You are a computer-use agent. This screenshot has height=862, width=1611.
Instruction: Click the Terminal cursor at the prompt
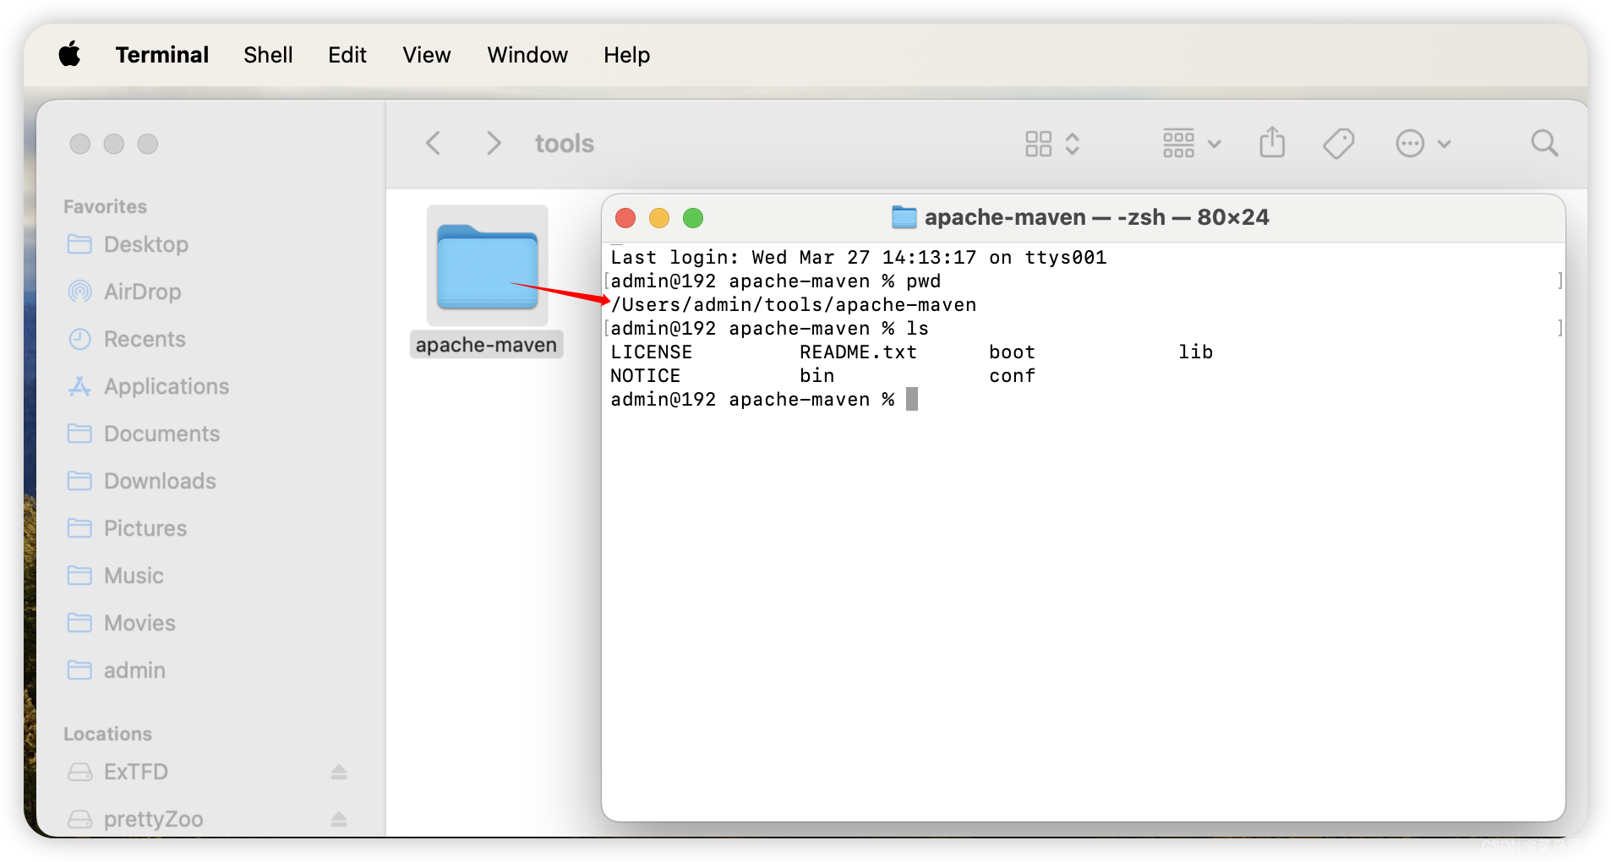pyautogui.click(x=911, y=399)
